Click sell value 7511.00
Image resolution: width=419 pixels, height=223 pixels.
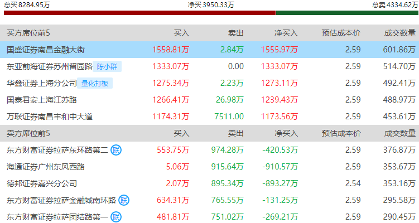(x=229, y=117)
